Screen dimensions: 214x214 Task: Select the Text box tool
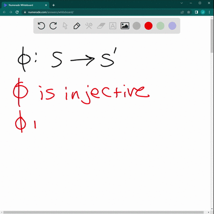tap(113, 26)
